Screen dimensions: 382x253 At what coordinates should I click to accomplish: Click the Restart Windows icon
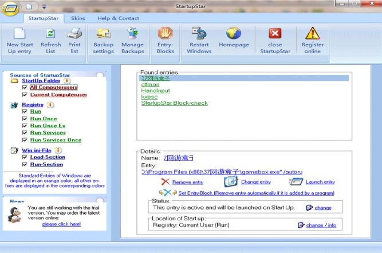click(x=199, y=33)
